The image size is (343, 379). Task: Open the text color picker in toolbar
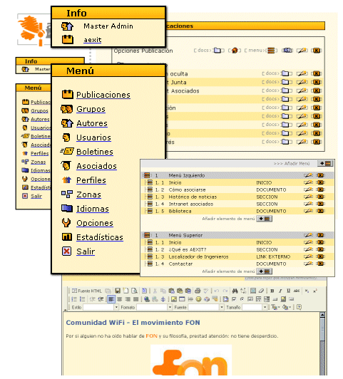(275, 307)
